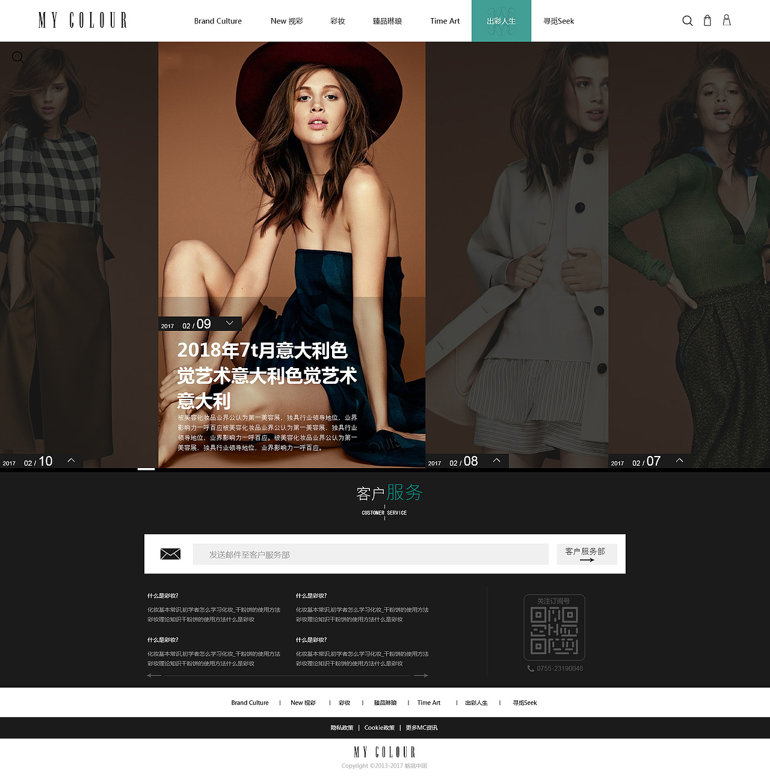Open the 彩妆 menu item
Image resolution: width=770 pixels, height=779 pixels.
(337, 21)
